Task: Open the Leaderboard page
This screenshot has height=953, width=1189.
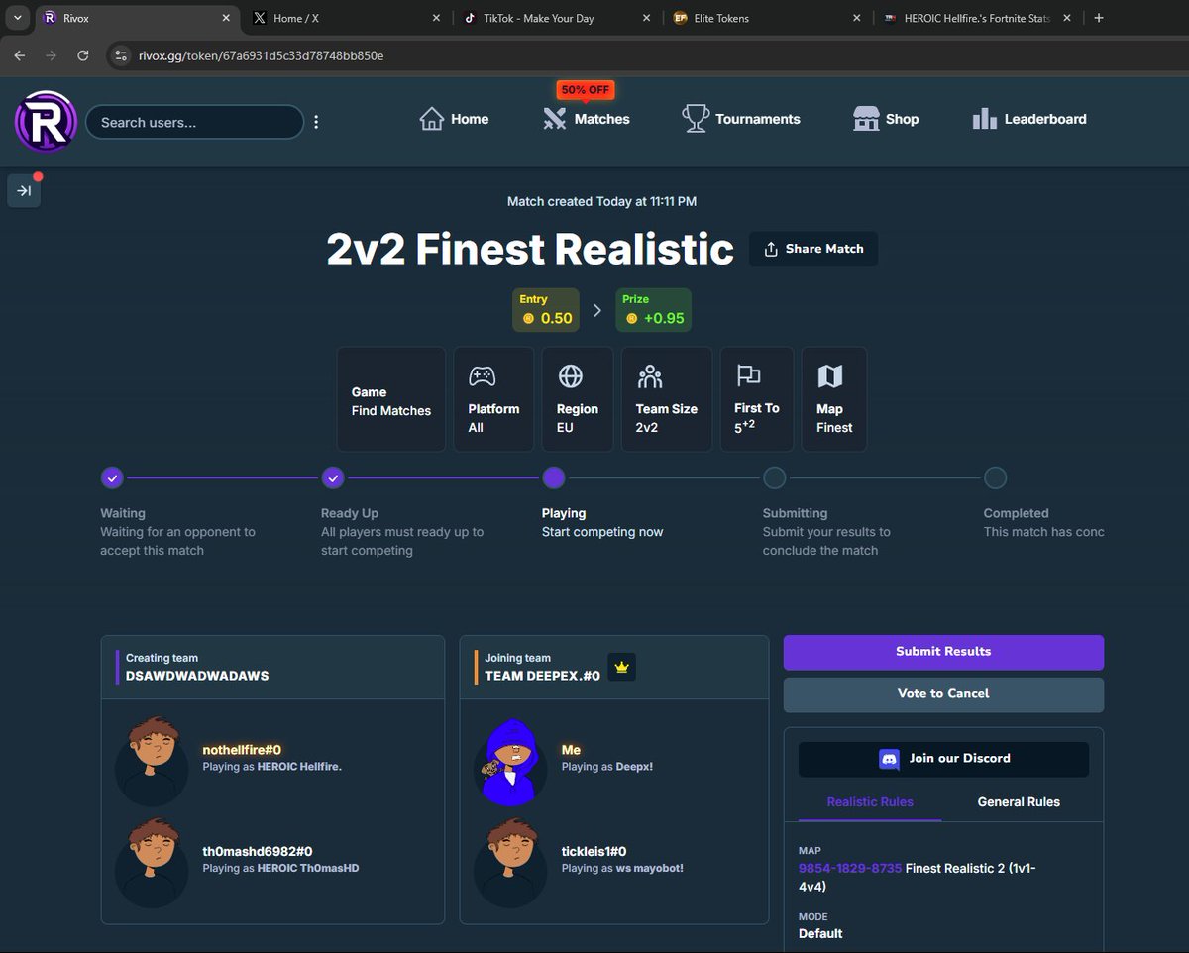Action: [x=1029, y=119]
